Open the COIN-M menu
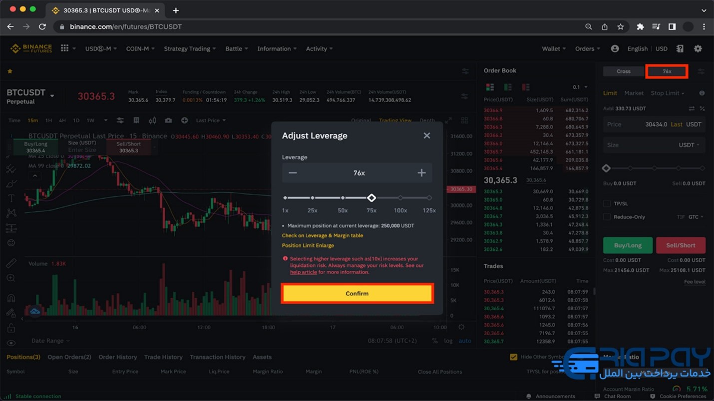714x401 pixels. tap(140, 49)
